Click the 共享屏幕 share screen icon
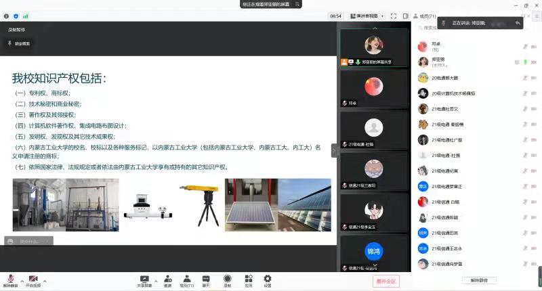 click(144, 278)
